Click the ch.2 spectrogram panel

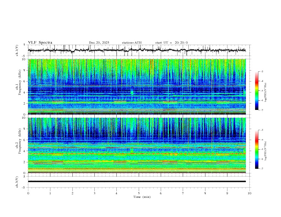137,145
